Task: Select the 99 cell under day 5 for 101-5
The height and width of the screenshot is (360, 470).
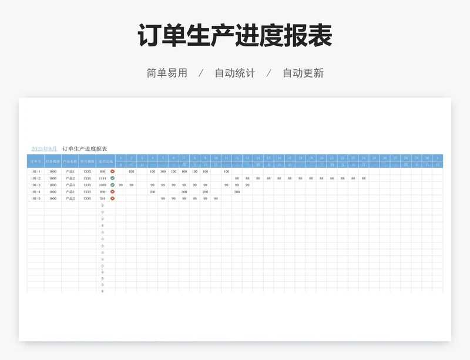Action: tap(163, 198)
